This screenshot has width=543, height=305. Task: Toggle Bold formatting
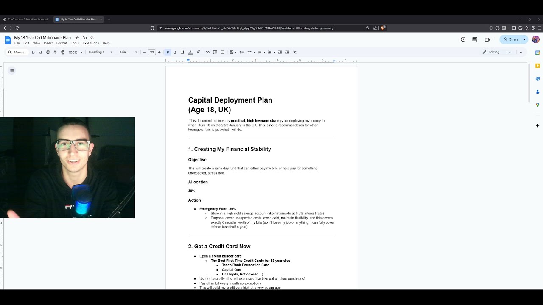(168, 52)
